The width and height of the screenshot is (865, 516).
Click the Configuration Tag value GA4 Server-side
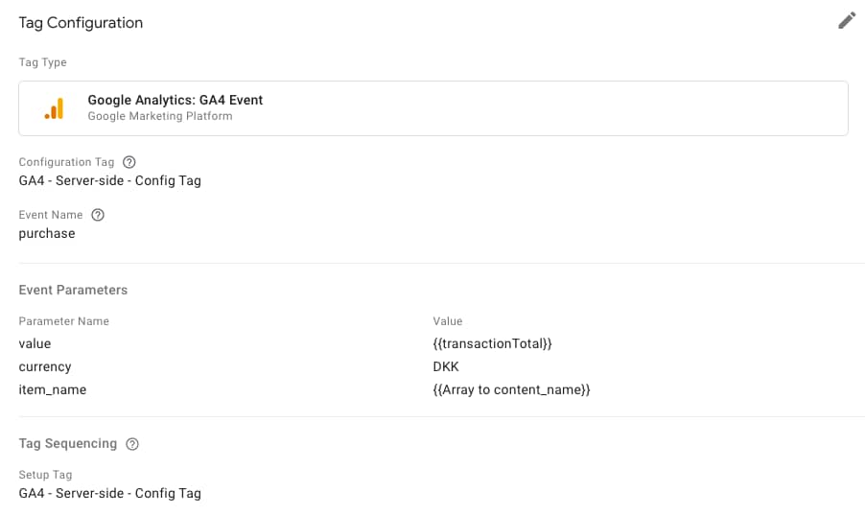pos(109,181)
